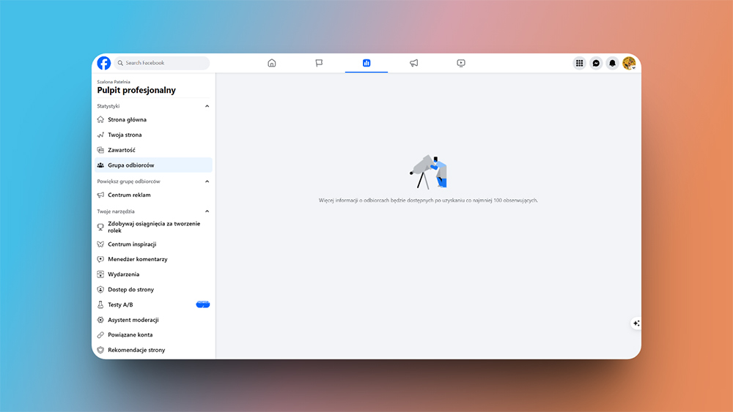Open the Home feed icon
This screenshot has height=412, width=733.
(x=272, y=63)
